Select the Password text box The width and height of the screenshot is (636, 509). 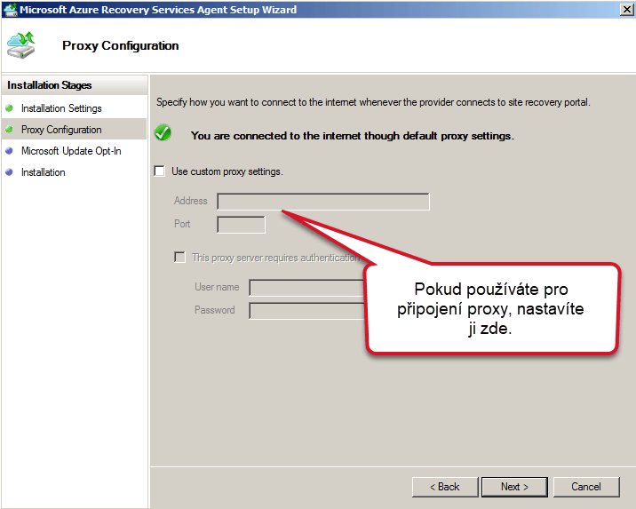[307, 311]
